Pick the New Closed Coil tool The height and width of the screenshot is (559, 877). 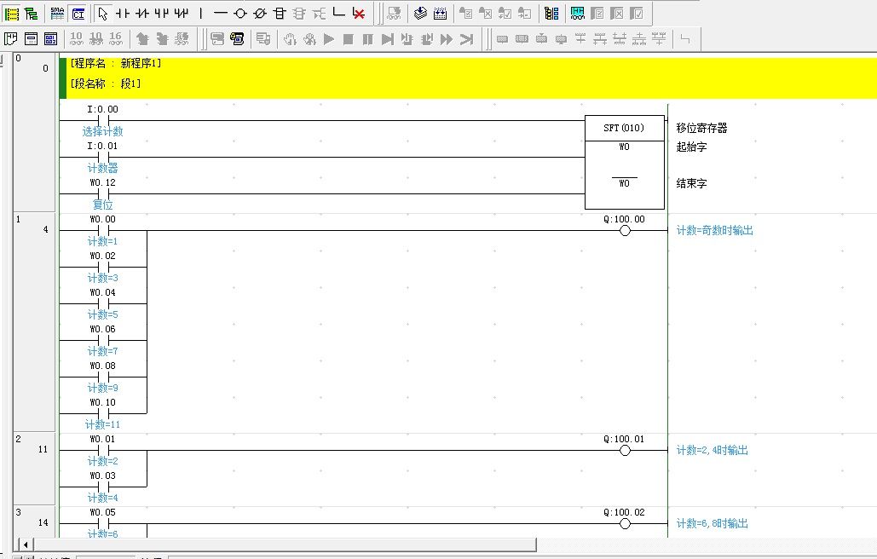tap(260, 14)
